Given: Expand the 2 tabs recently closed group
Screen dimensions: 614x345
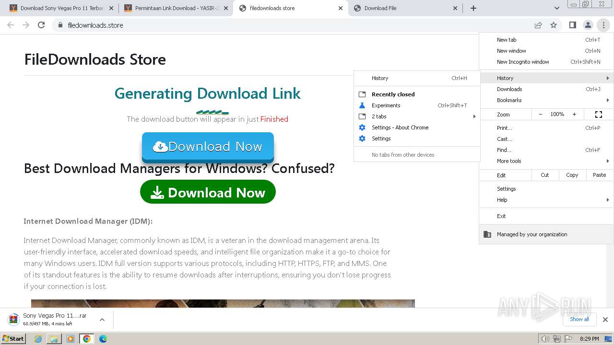Looking at the screenshot, I should tap(417, 116).
